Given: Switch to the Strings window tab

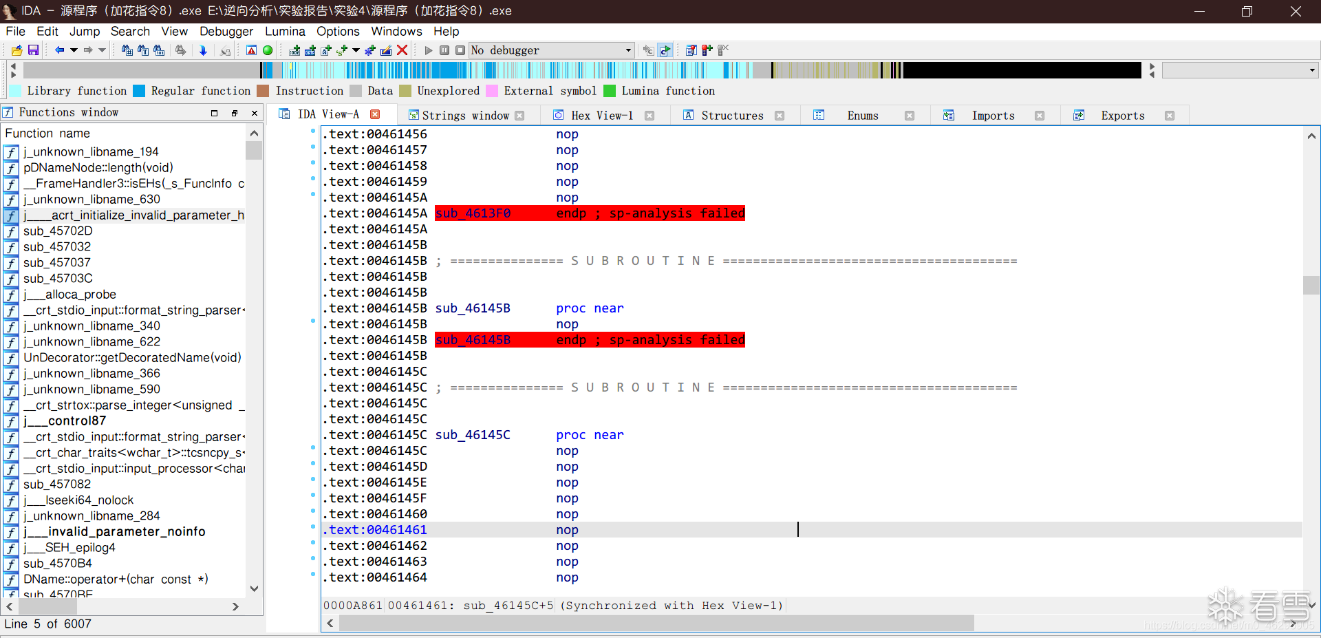Looking at the screenshot, I should (x=465, y=116).
